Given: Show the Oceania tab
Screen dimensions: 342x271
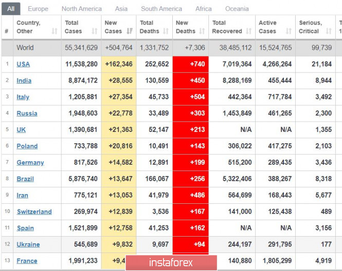Looking at the screenshot, I should (x=237, y=9).
